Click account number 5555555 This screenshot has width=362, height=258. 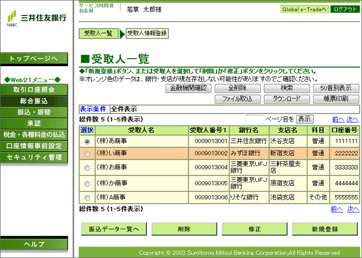(x=346, y=198)
